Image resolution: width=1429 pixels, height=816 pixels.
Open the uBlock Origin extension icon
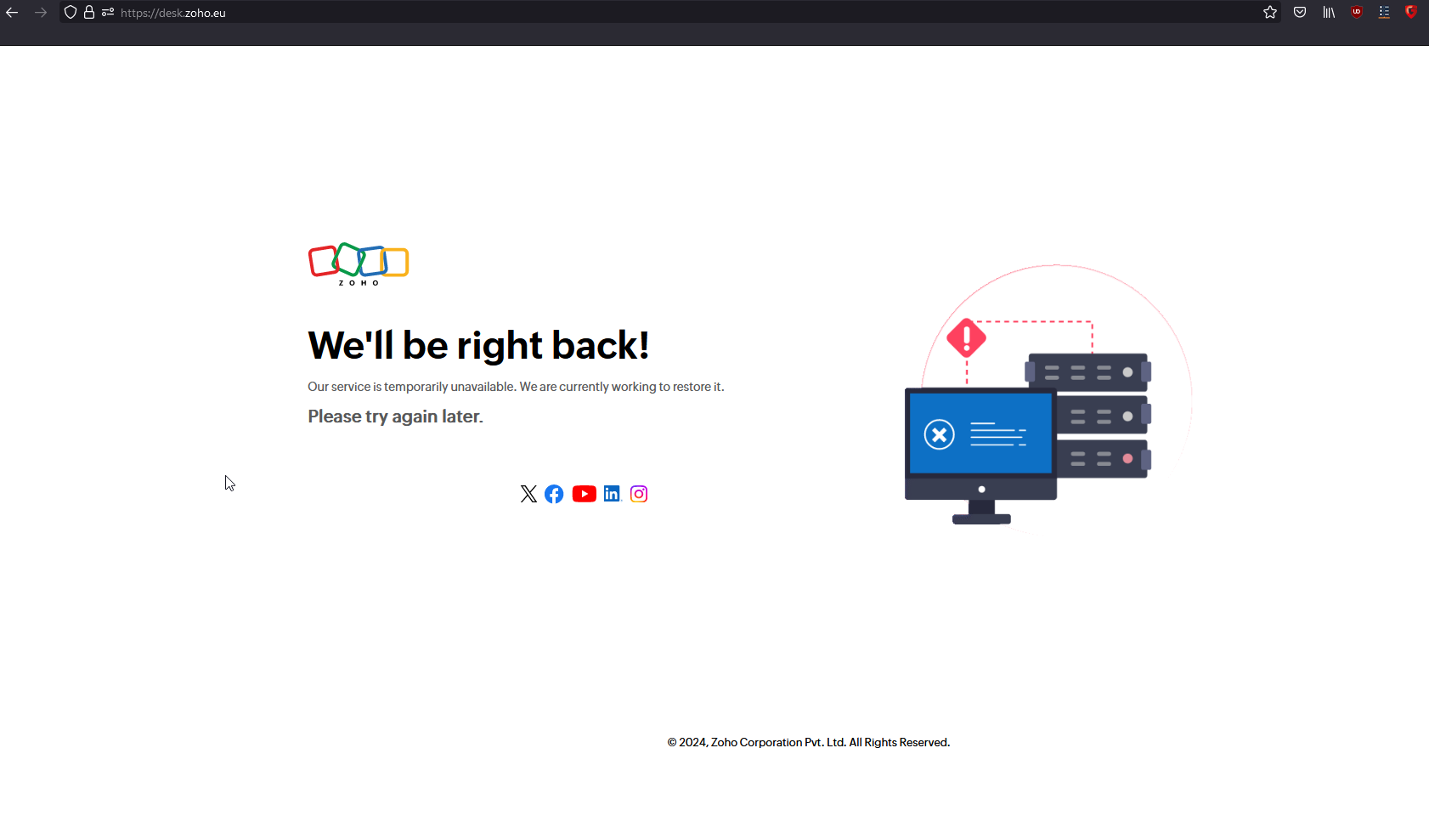coord(1357,12)
